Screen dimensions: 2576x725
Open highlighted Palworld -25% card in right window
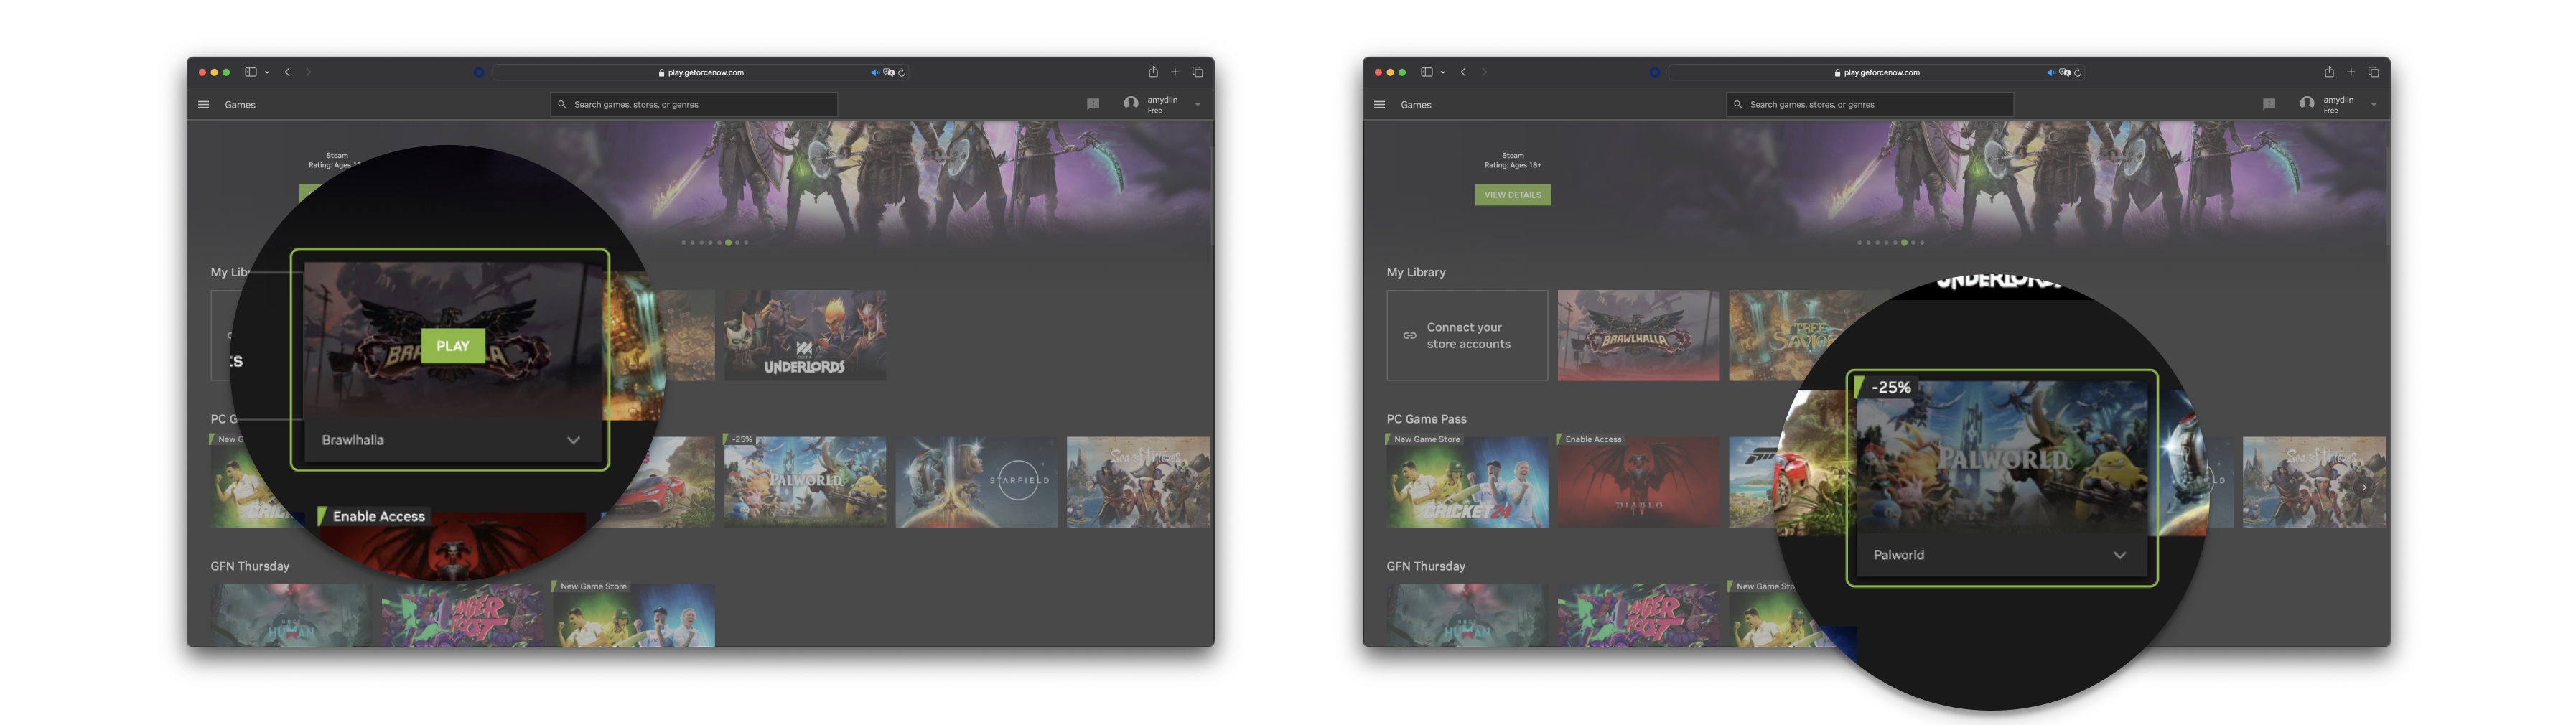(x=2002, y=478)
